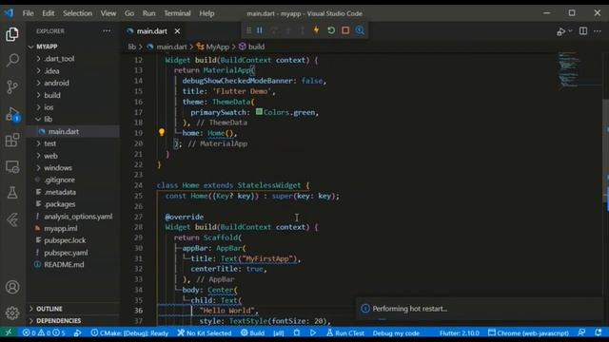Click CMake Debug Ready status item

[129, 332]
